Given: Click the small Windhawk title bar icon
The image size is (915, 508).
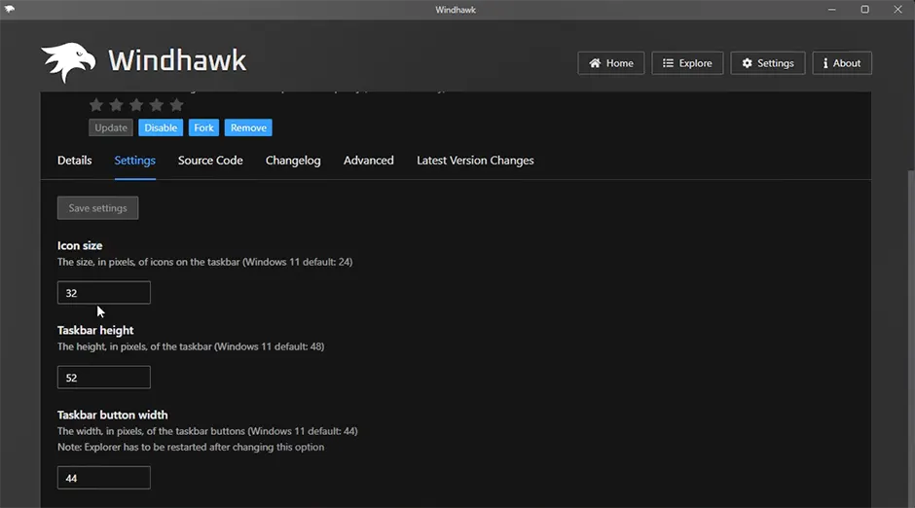Looking at the screenshot, I should pyautogui.click(x=10, y=10).
